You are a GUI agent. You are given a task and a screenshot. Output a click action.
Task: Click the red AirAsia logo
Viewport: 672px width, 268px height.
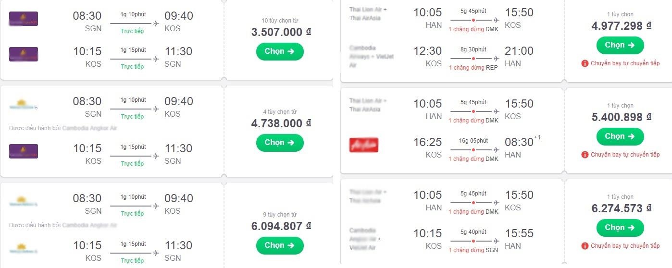click(x=364, y=145)
